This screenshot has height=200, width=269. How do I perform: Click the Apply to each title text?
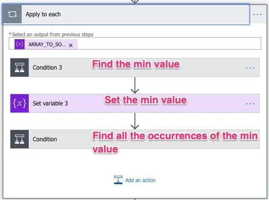pyautogui.click(x=43, y=14)
